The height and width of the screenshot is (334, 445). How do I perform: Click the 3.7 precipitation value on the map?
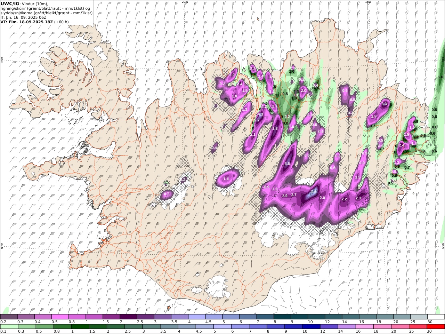(257, 120)
